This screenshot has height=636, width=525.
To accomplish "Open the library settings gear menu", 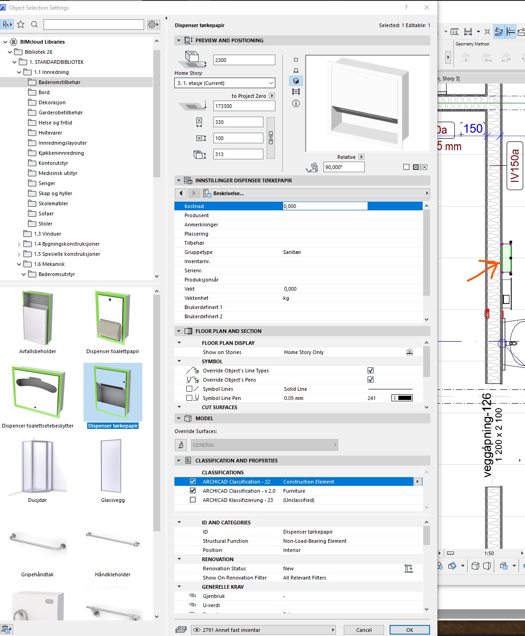I will tap(153, 24).
